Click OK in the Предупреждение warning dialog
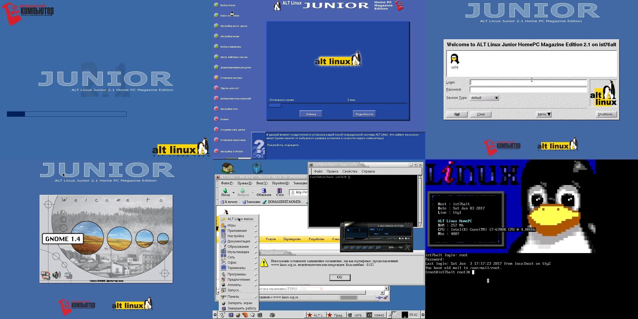This screenshot has height=319, width=638. (340, 277)
